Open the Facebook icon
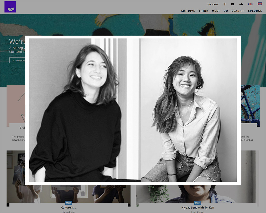The image size is (266, 213). [225, 4]
